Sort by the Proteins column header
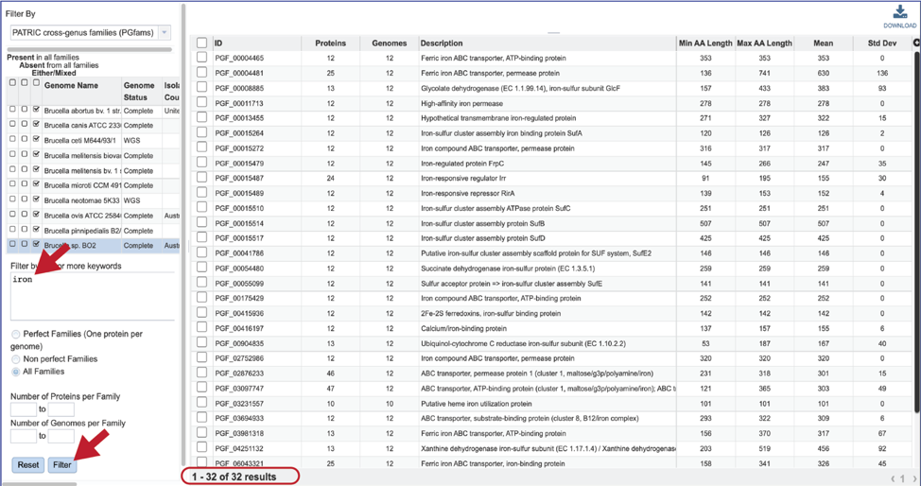This screenshot has height=486, width=921. point(330,43)
